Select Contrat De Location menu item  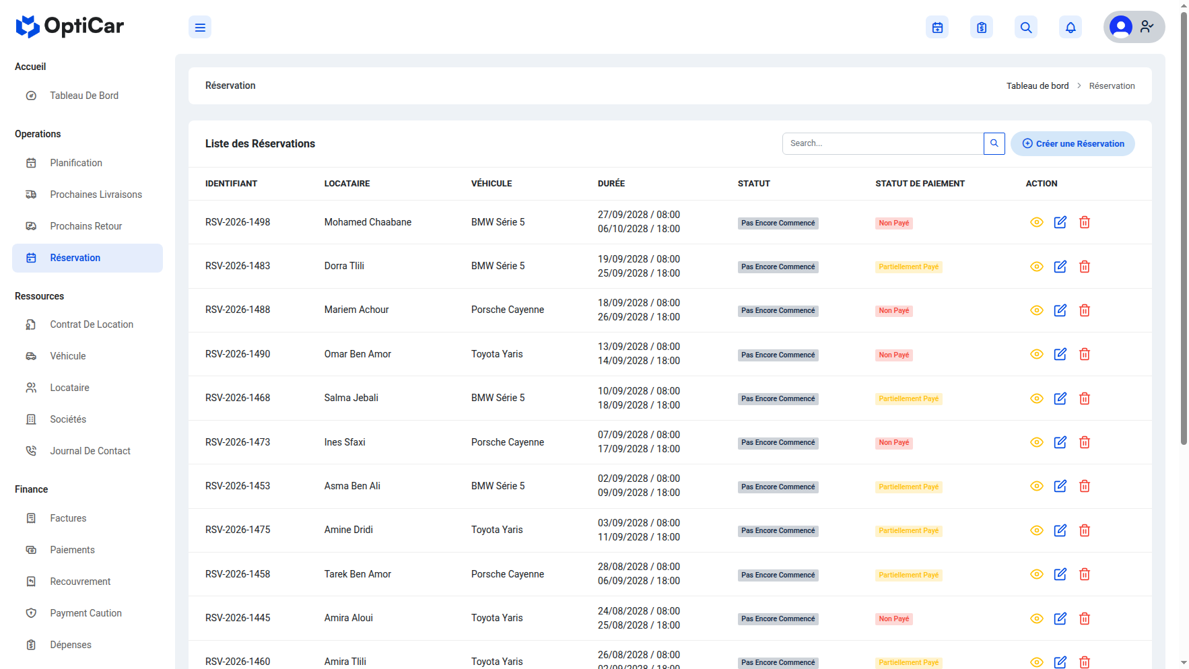click(88, 324)
